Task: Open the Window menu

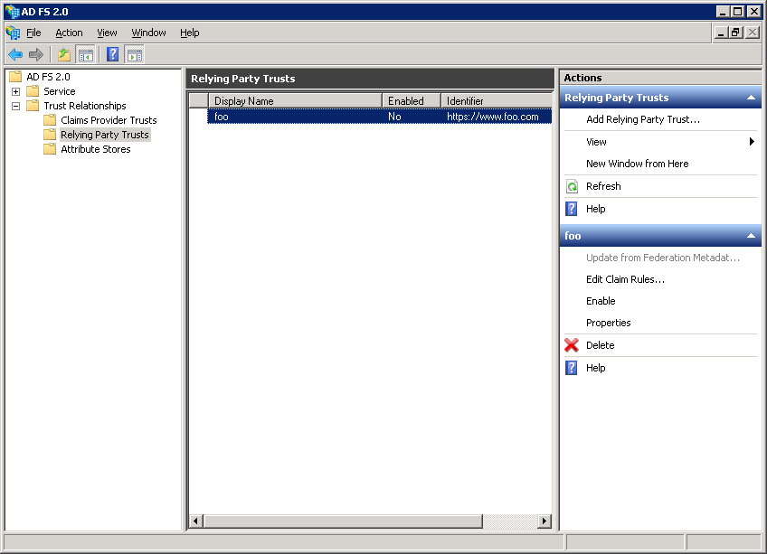Action: pyautogui.click(x=148, y=33)
